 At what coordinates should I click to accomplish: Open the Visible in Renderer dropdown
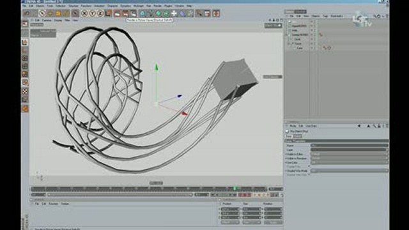tap(350, 158)
